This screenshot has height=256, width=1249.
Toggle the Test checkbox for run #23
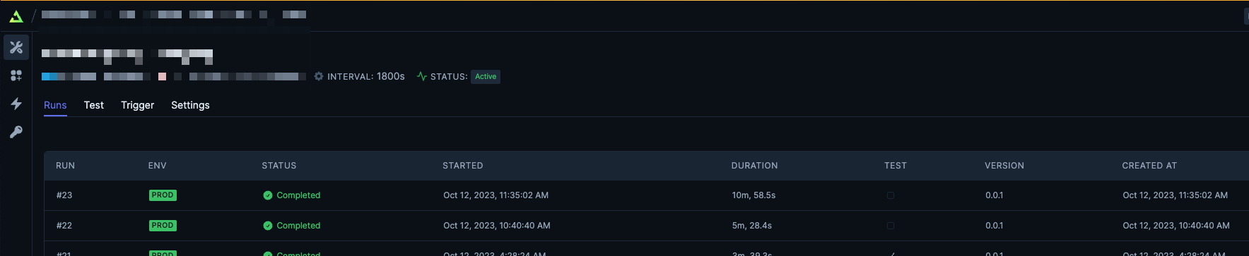click(x=891, y=195)
